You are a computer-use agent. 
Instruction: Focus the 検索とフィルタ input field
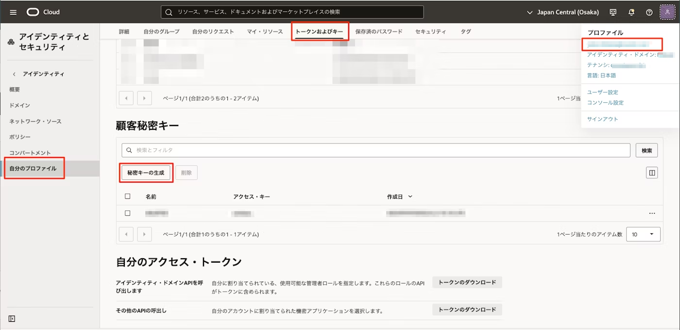376,150
